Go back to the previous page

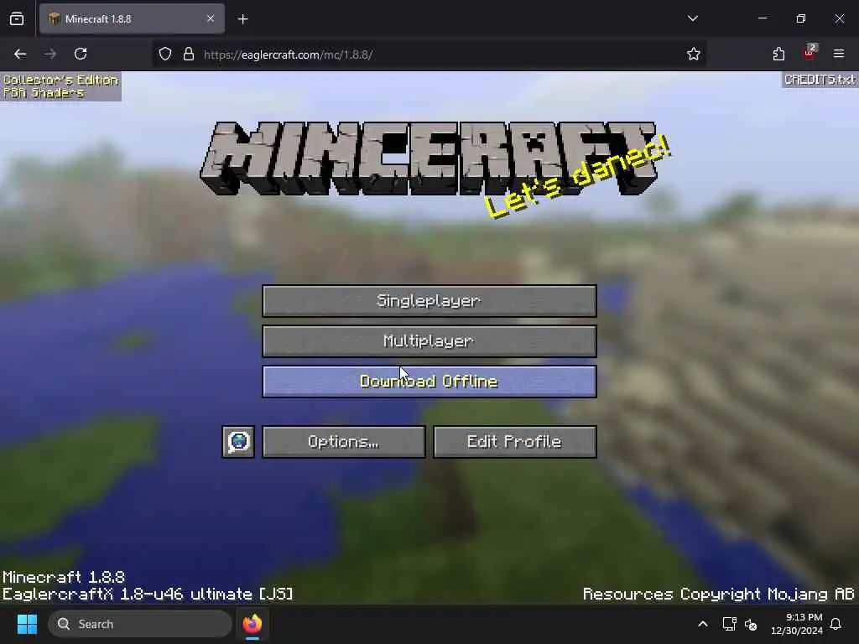(x=20, y=54)
